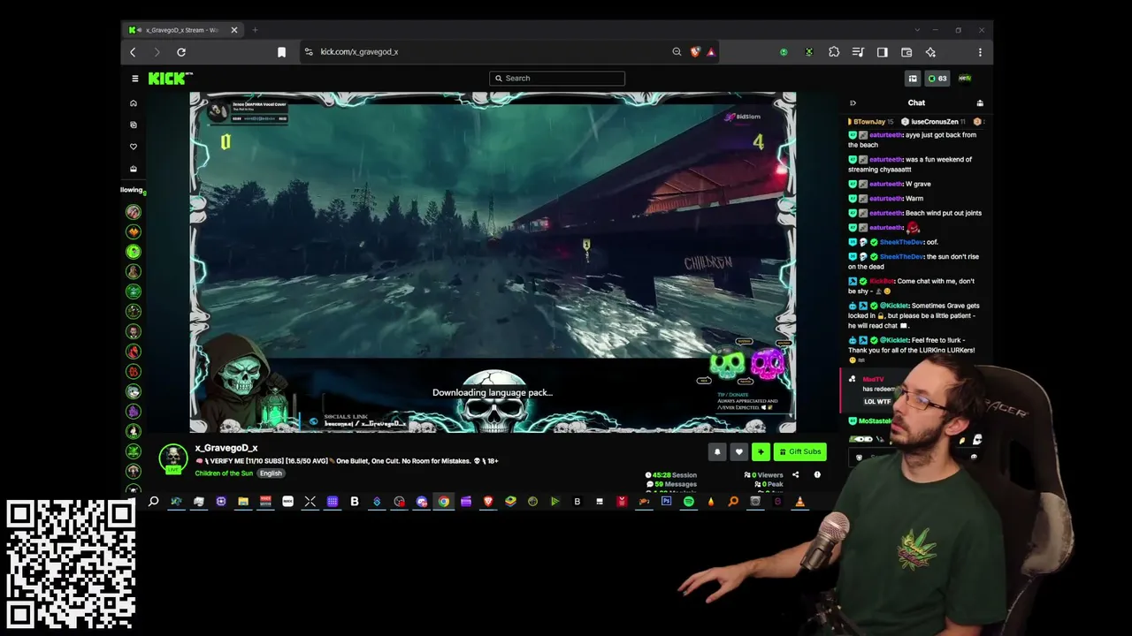Screen dimensions: 1132x636
Task: Open Photoshop from the taskbar
Action: pyautogui.click(x=666, y=502)
